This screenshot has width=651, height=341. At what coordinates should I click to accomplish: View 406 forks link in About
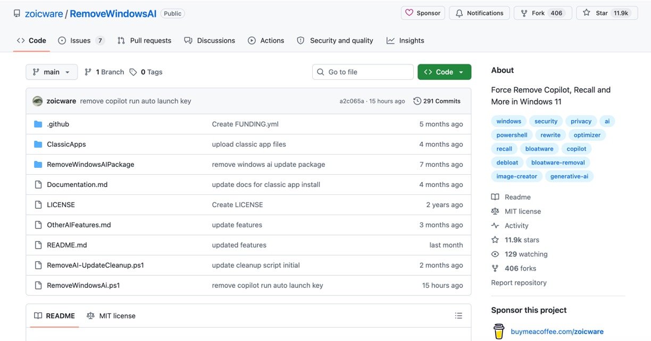514,269
